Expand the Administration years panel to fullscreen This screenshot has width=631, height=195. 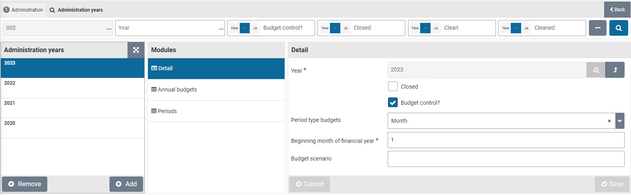pyautogui.click(x=136, y=50)
